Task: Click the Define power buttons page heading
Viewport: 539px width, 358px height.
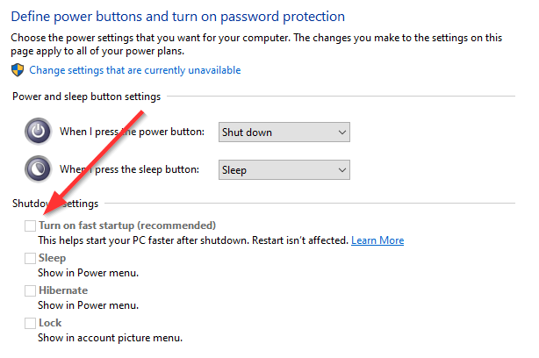Action: [x=176, y=17]
